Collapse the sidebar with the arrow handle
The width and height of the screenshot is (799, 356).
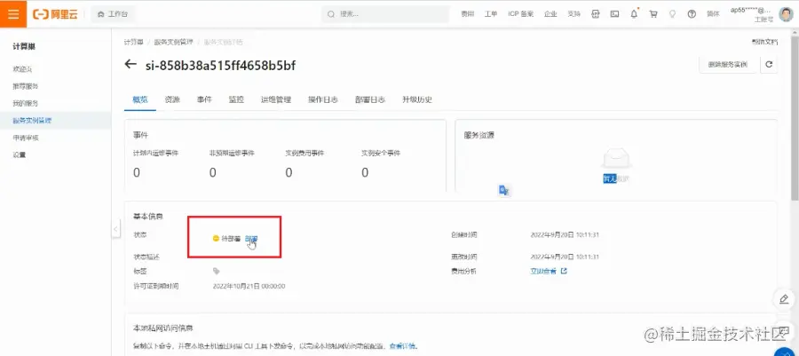[x=116, y=229]
